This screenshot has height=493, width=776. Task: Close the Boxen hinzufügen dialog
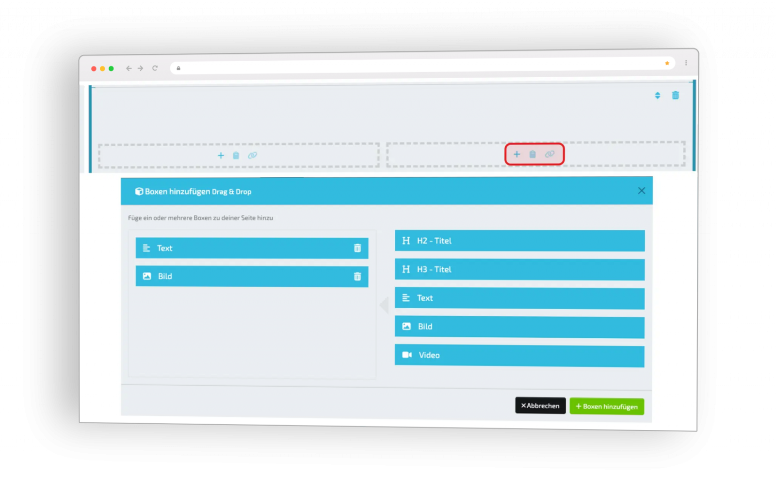coord(642,191)
